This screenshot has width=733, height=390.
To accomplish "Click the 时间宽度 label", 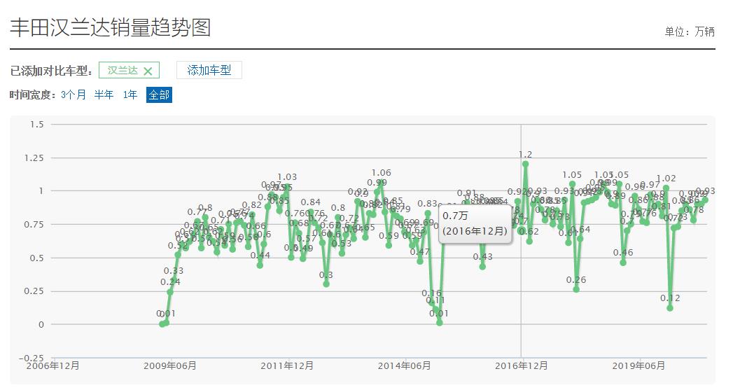I will tap(34, 95).
